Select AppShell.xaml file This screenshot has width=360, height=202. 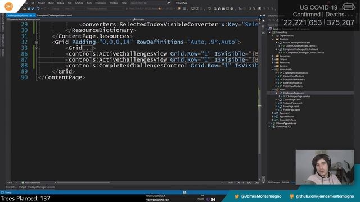point(286,117)
